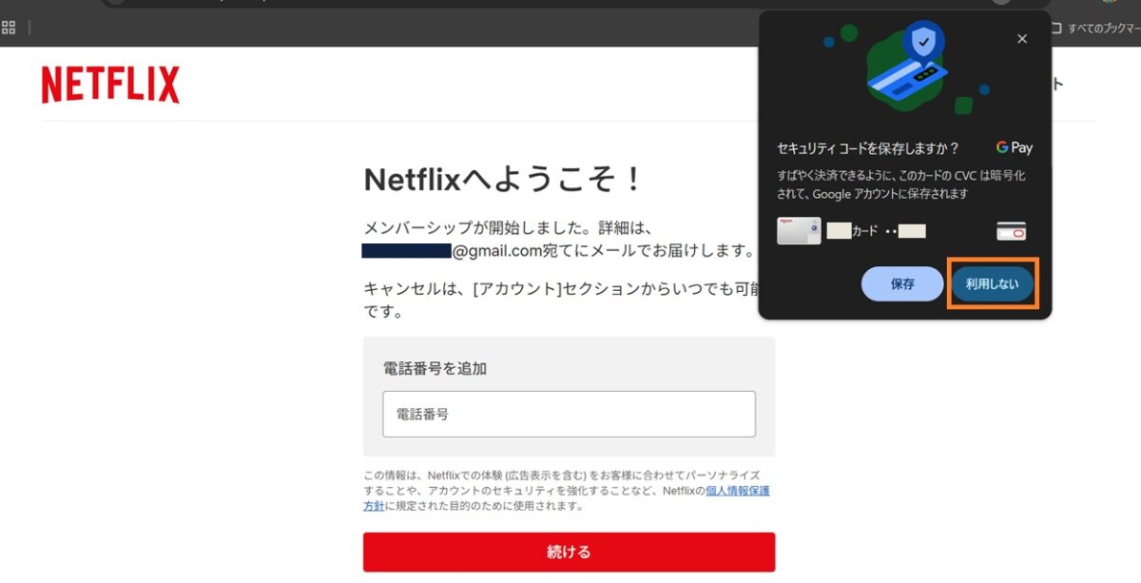
Task: Click the Netflix logo
Action: tap(110, 85)
